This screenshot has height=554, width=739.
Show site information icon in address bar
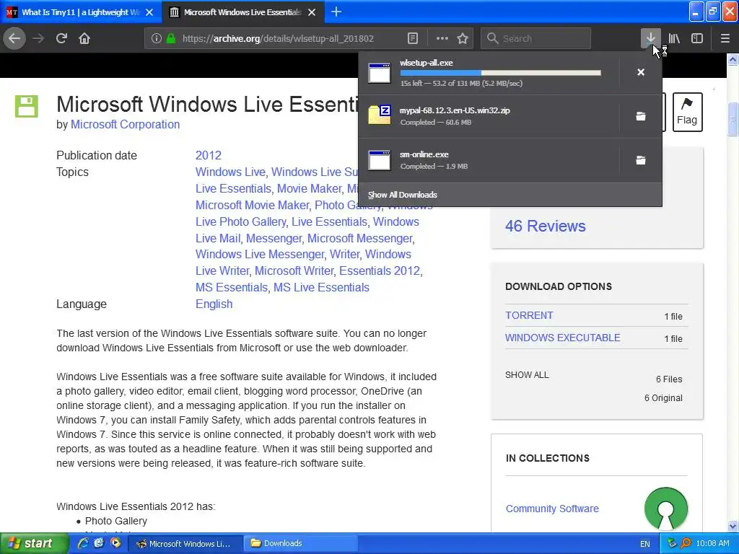coord(157,39)
